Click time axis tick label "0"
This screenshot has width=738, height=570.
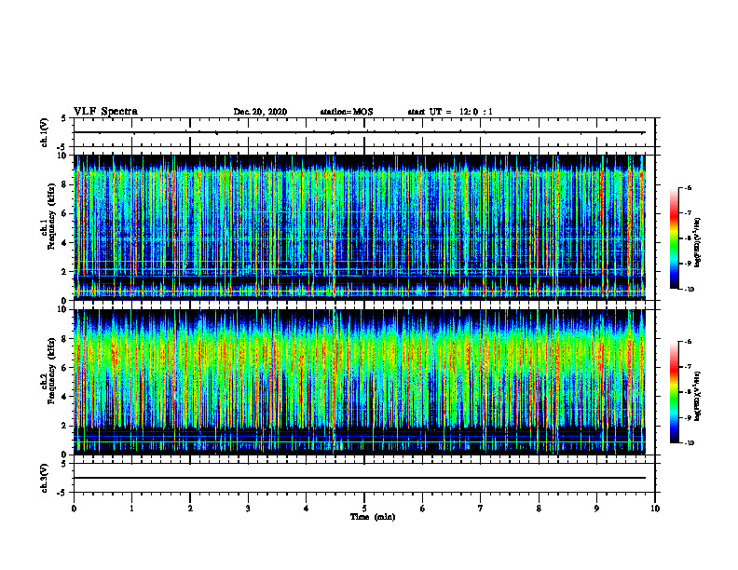pos(74,509)
